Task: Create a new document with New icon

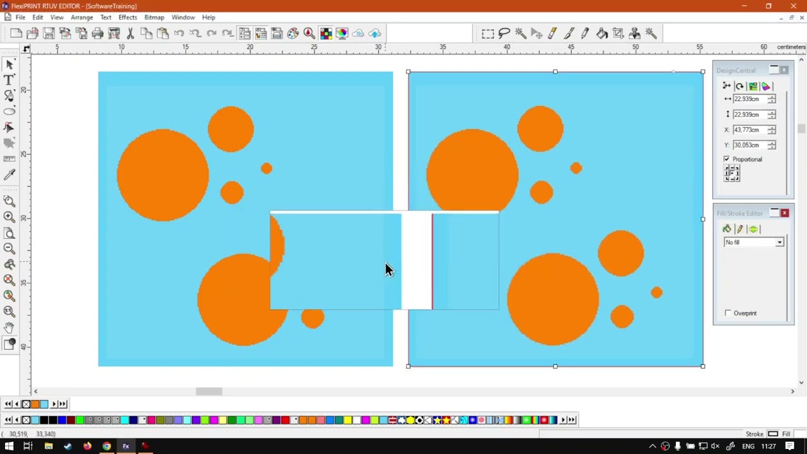Action: (16, 33)
